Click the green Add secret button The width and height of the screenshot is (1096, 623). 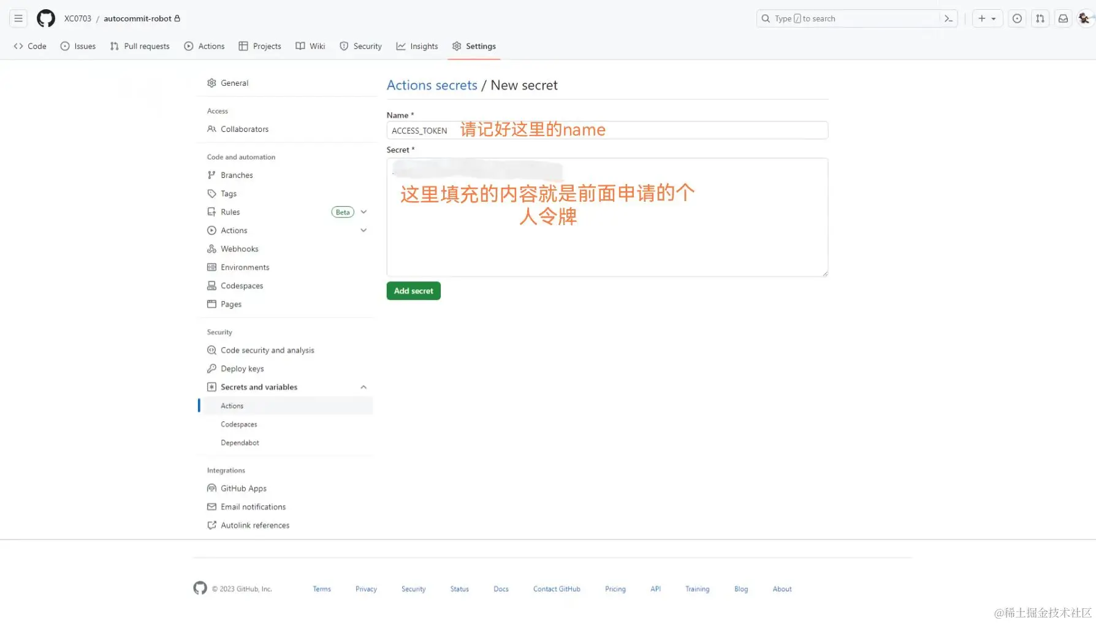[413, 291]
